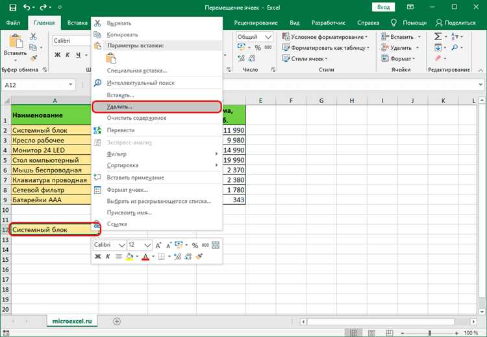The width and height of the screenshot is (487, 337).
Task: Click merge cells icon in mini toolbar
Action: [x=216, y=245]
